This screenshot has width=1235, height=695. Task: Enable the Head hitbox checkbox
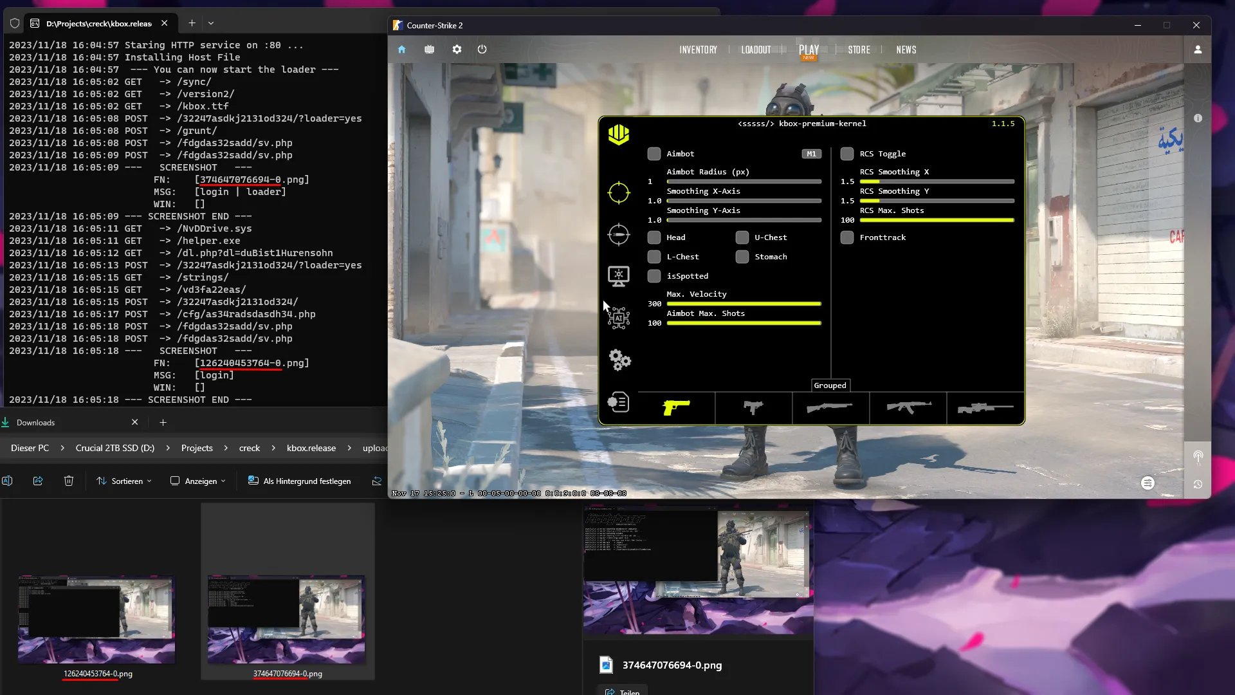pyautogui.click(x=655, y=237)
